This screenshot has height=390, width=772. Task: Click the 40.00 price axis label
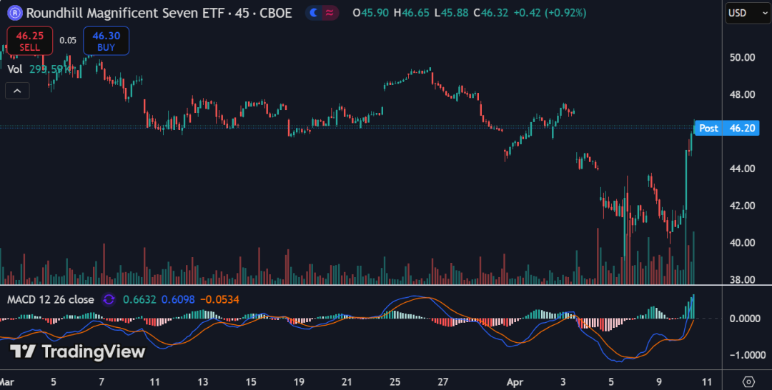click(742, 242)
